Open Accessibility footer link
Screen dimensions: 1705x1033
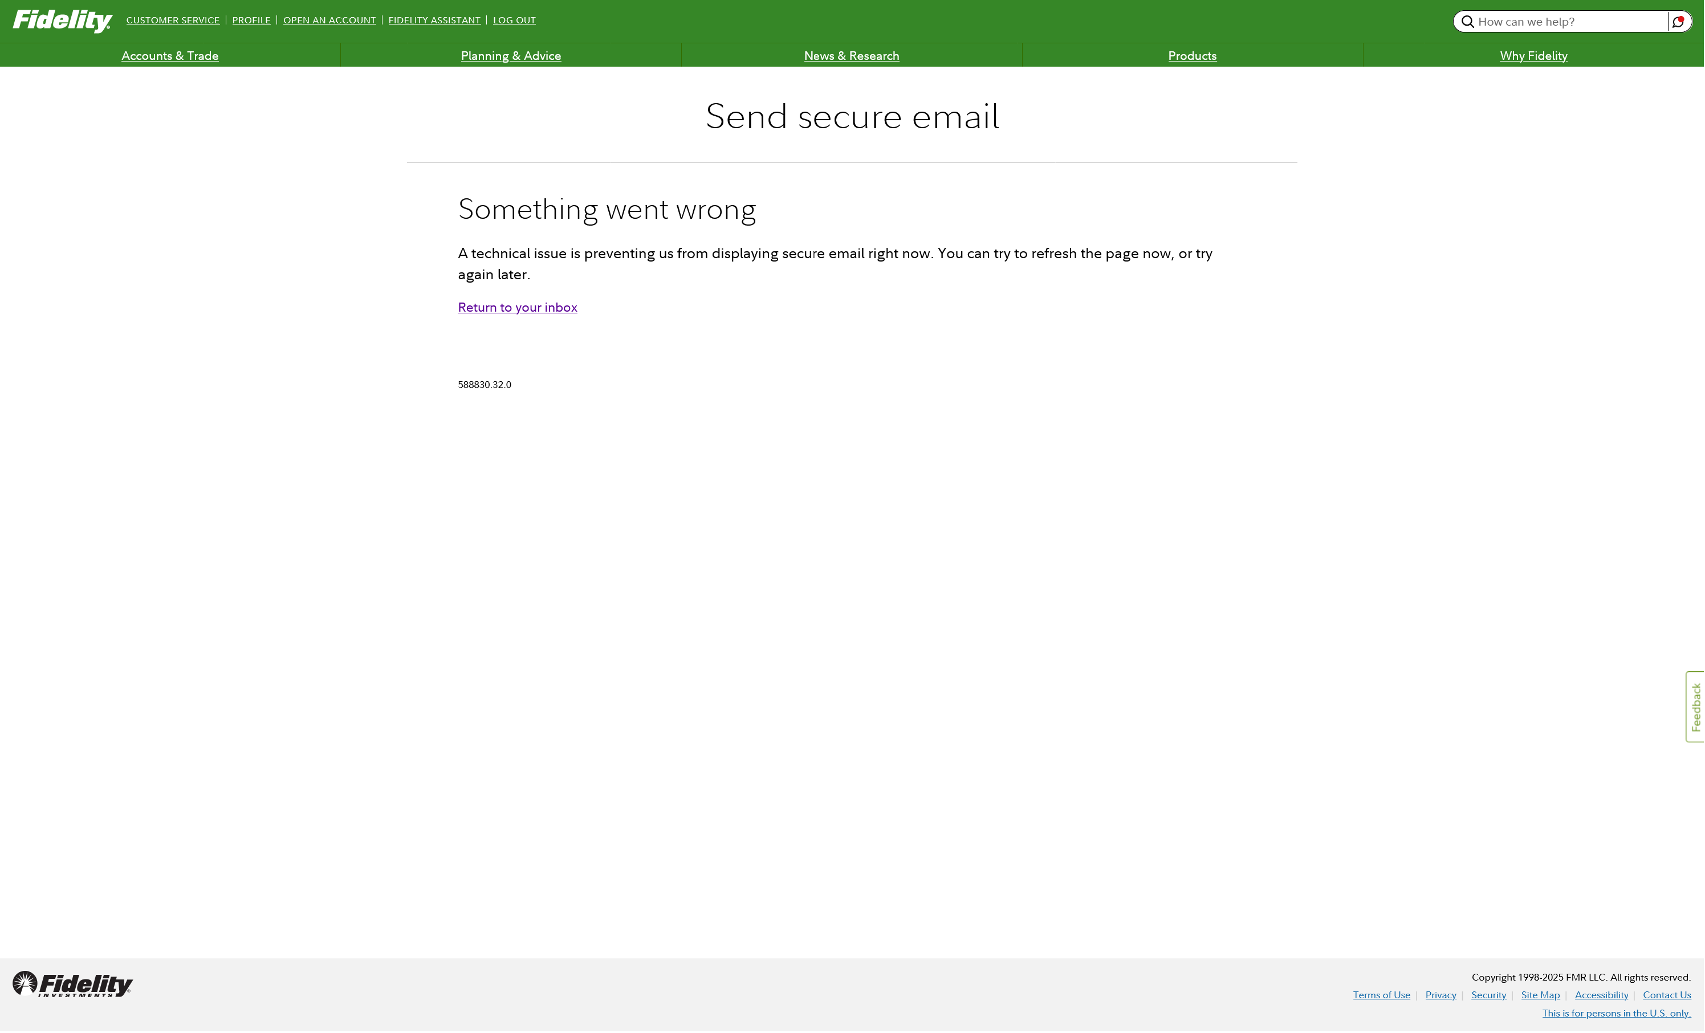pyautogui.click(x=1601, y=995)
